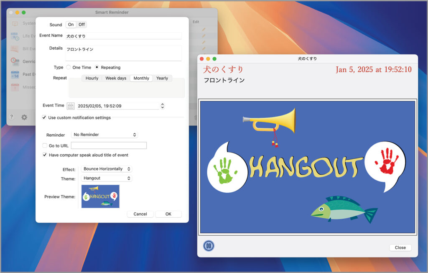Image resolution: width=428 pixels, height=273 pixels.
Task: Click the fourth pencil edit icon in list
Action: point(204,48)
